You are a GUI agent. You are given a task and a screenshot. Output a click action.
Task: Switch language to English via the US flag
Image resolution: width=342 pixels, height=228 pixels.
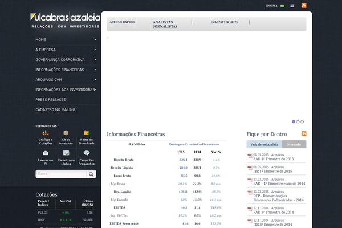pos(292,6)
